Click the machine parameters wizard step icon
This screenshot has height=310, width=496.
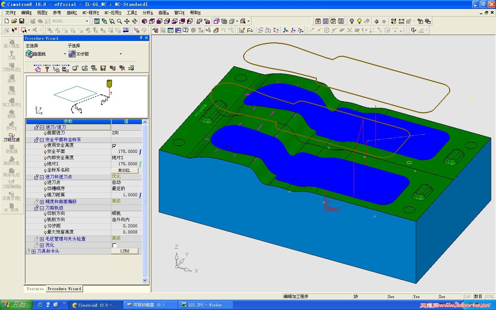(66, 69)
